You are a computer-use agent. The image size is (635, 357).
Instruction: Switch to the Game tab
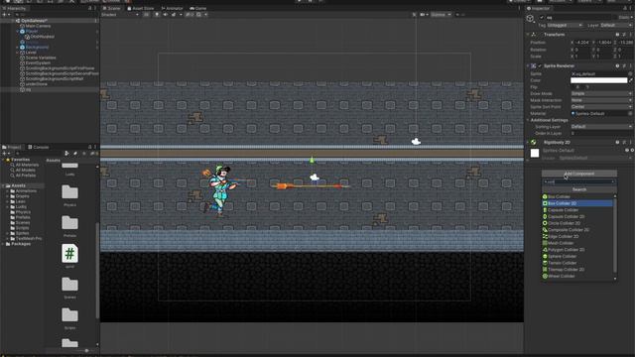(x=198, y=8)
